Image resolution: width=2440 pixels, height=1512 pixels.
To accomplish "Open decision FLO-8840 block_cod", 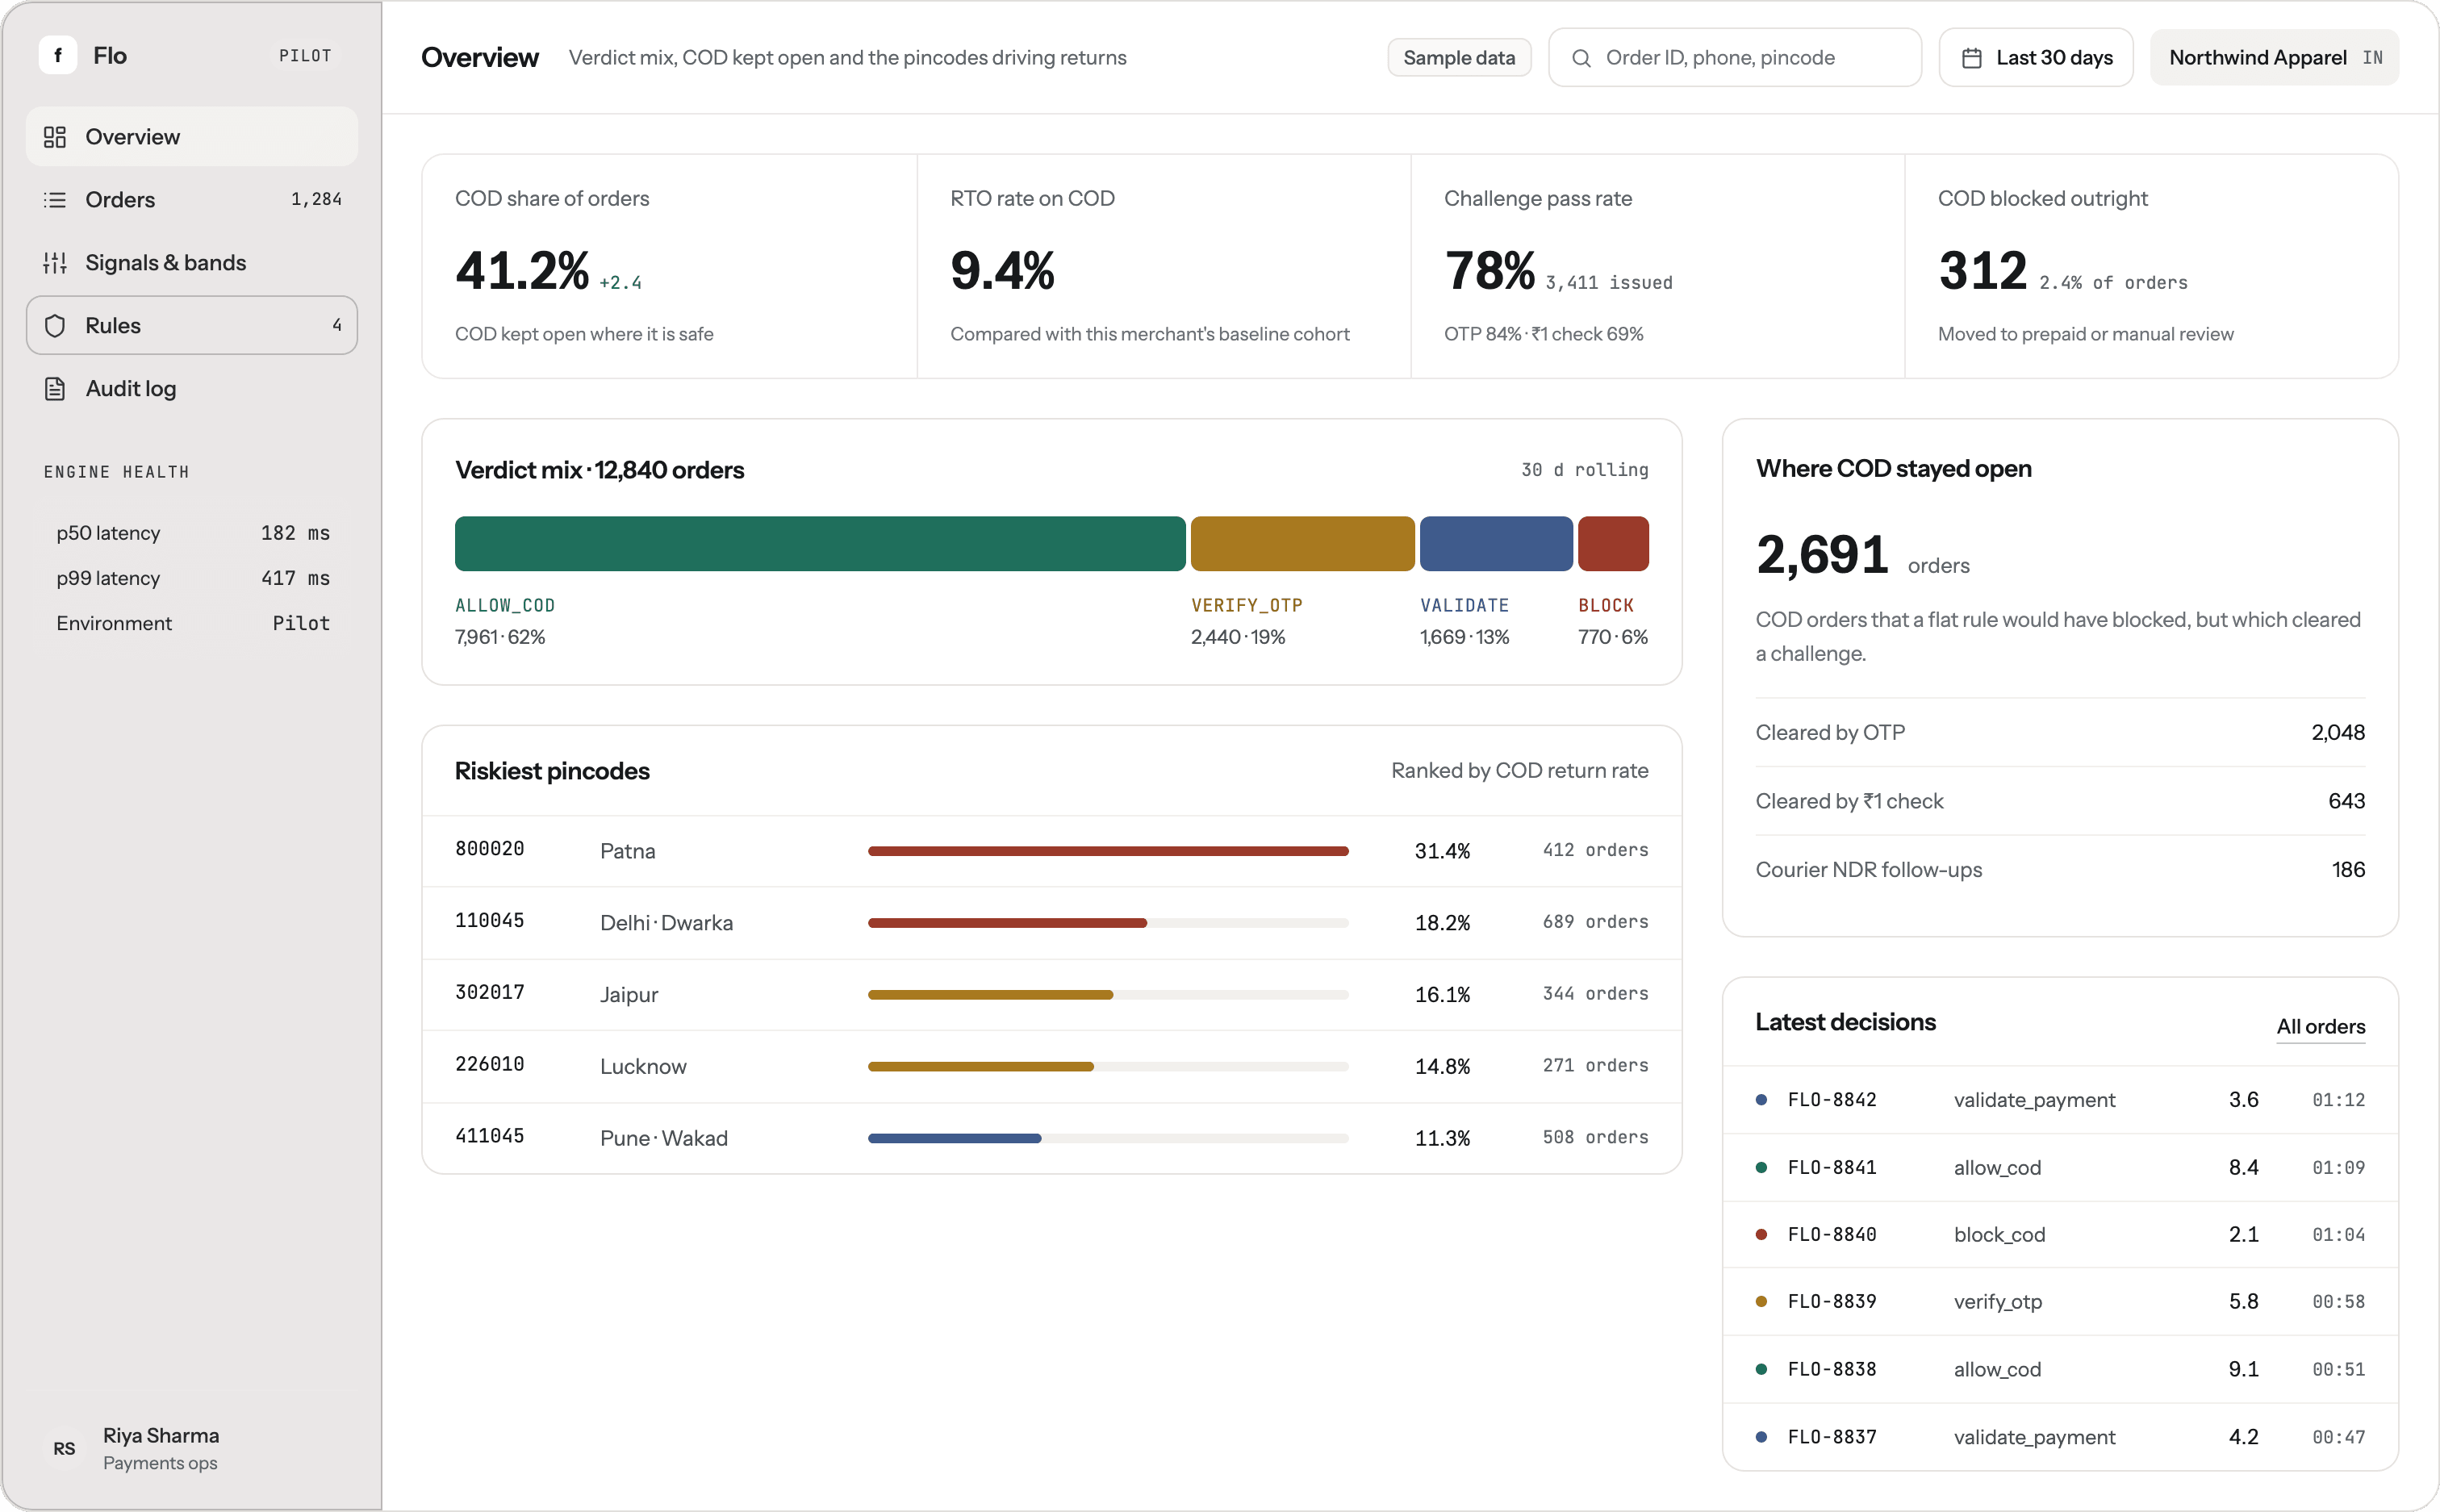I will pos(2060,1234).
